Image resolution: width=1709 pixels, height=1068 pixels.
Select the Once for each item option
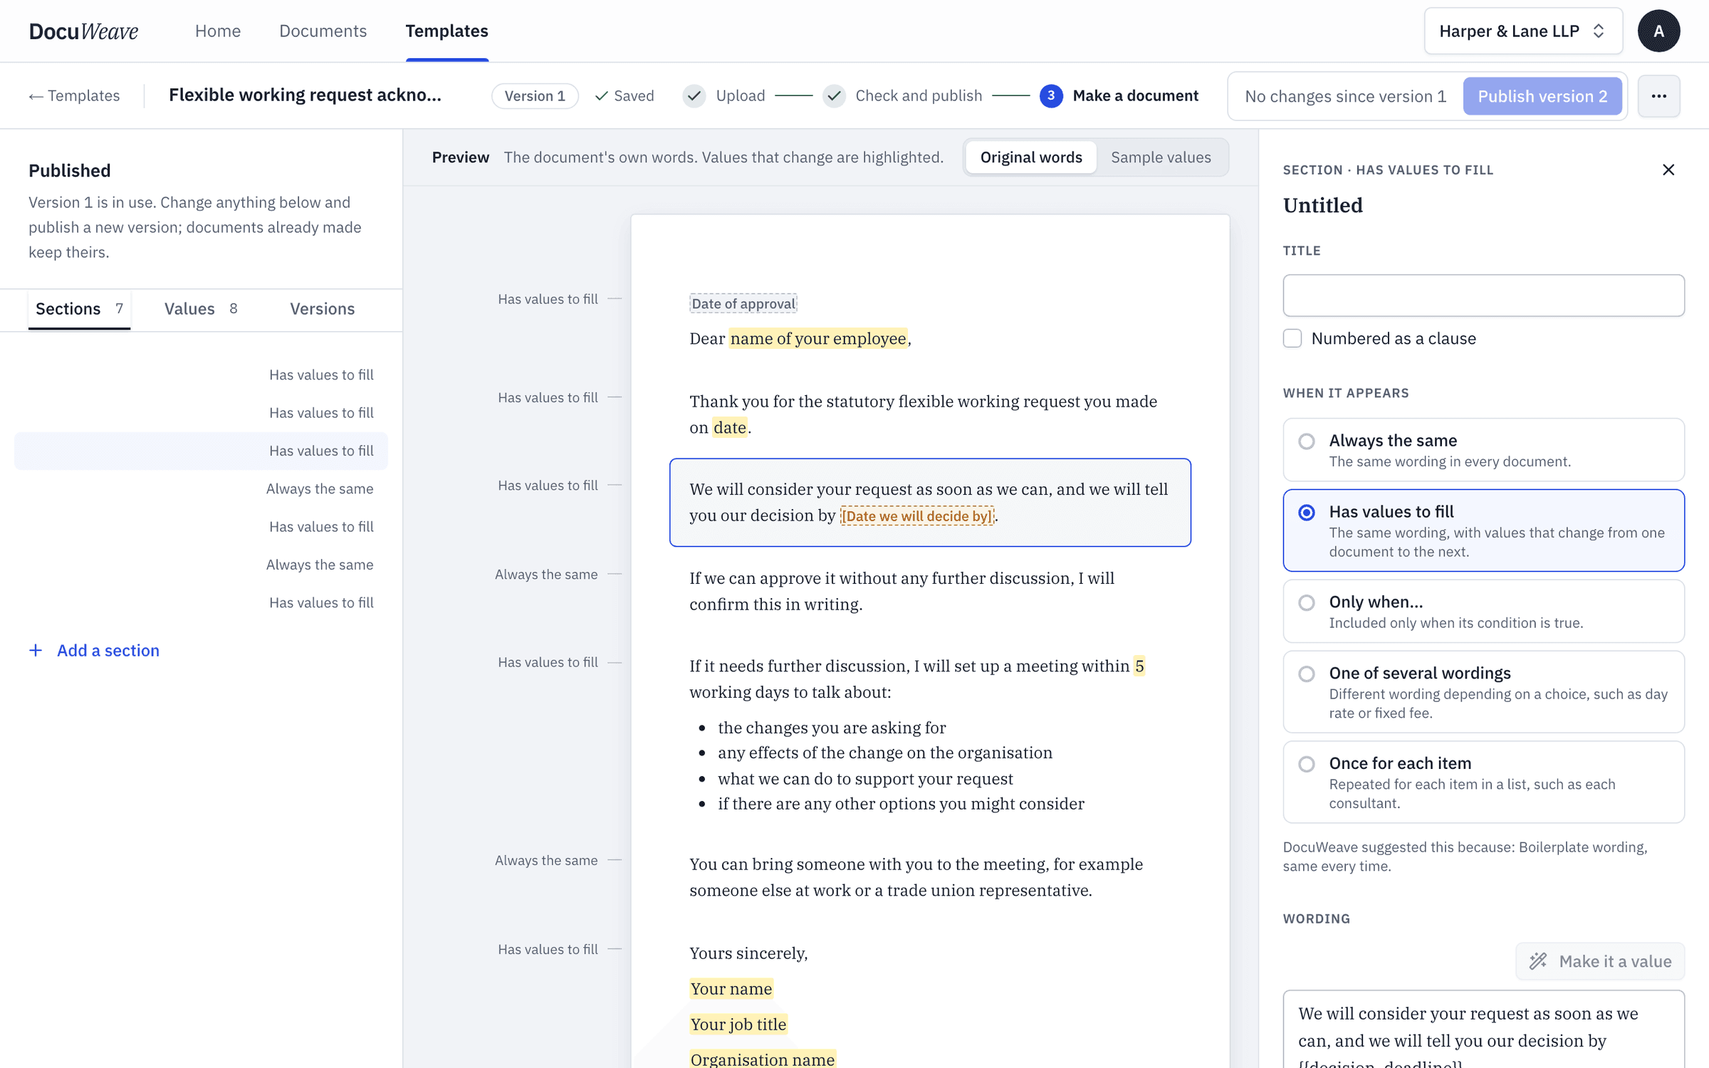1483,782
